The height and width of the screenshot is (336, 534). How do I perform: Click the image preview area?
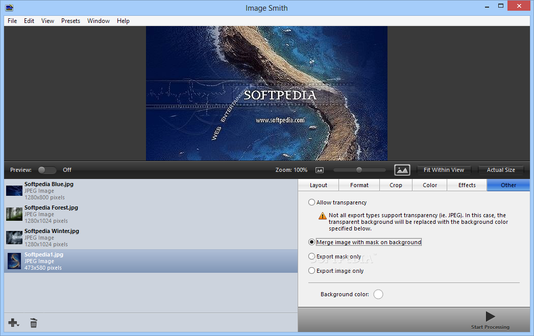266,93
